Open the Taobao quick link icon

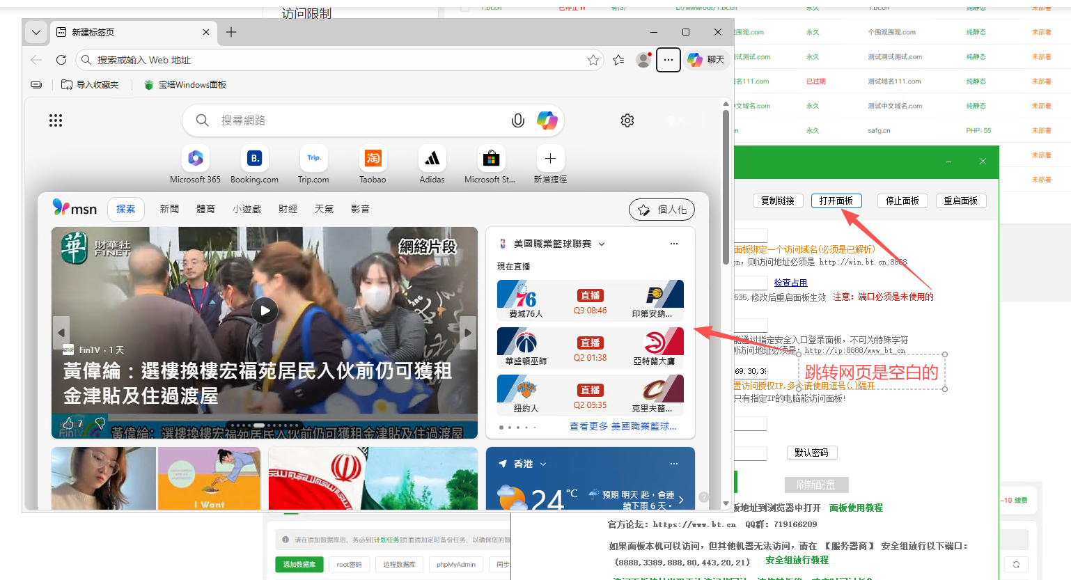click(x=373, y=158)
